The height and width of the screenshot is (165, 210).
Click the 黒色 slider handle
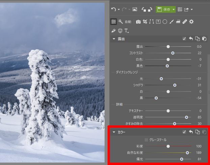[x=167, y=66]
